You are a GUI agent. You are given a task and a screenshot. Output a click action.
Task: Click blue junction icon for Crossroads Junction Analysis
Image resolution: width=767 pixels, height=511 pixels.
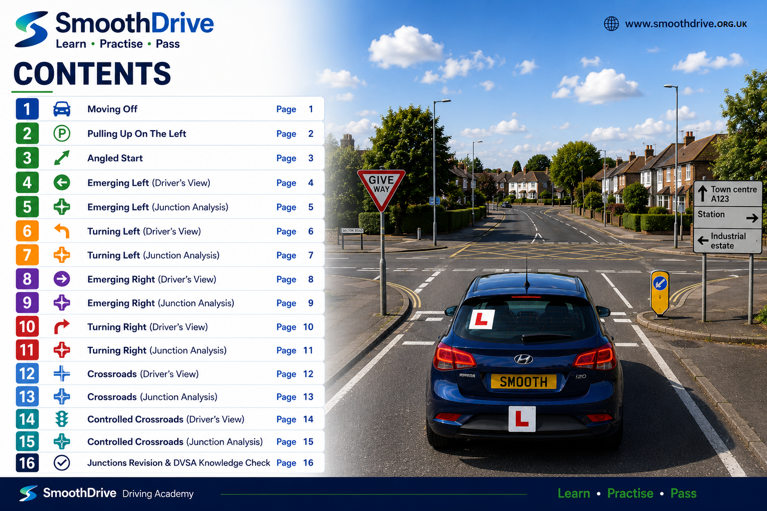pyautogui.click(x=62, y=397)
